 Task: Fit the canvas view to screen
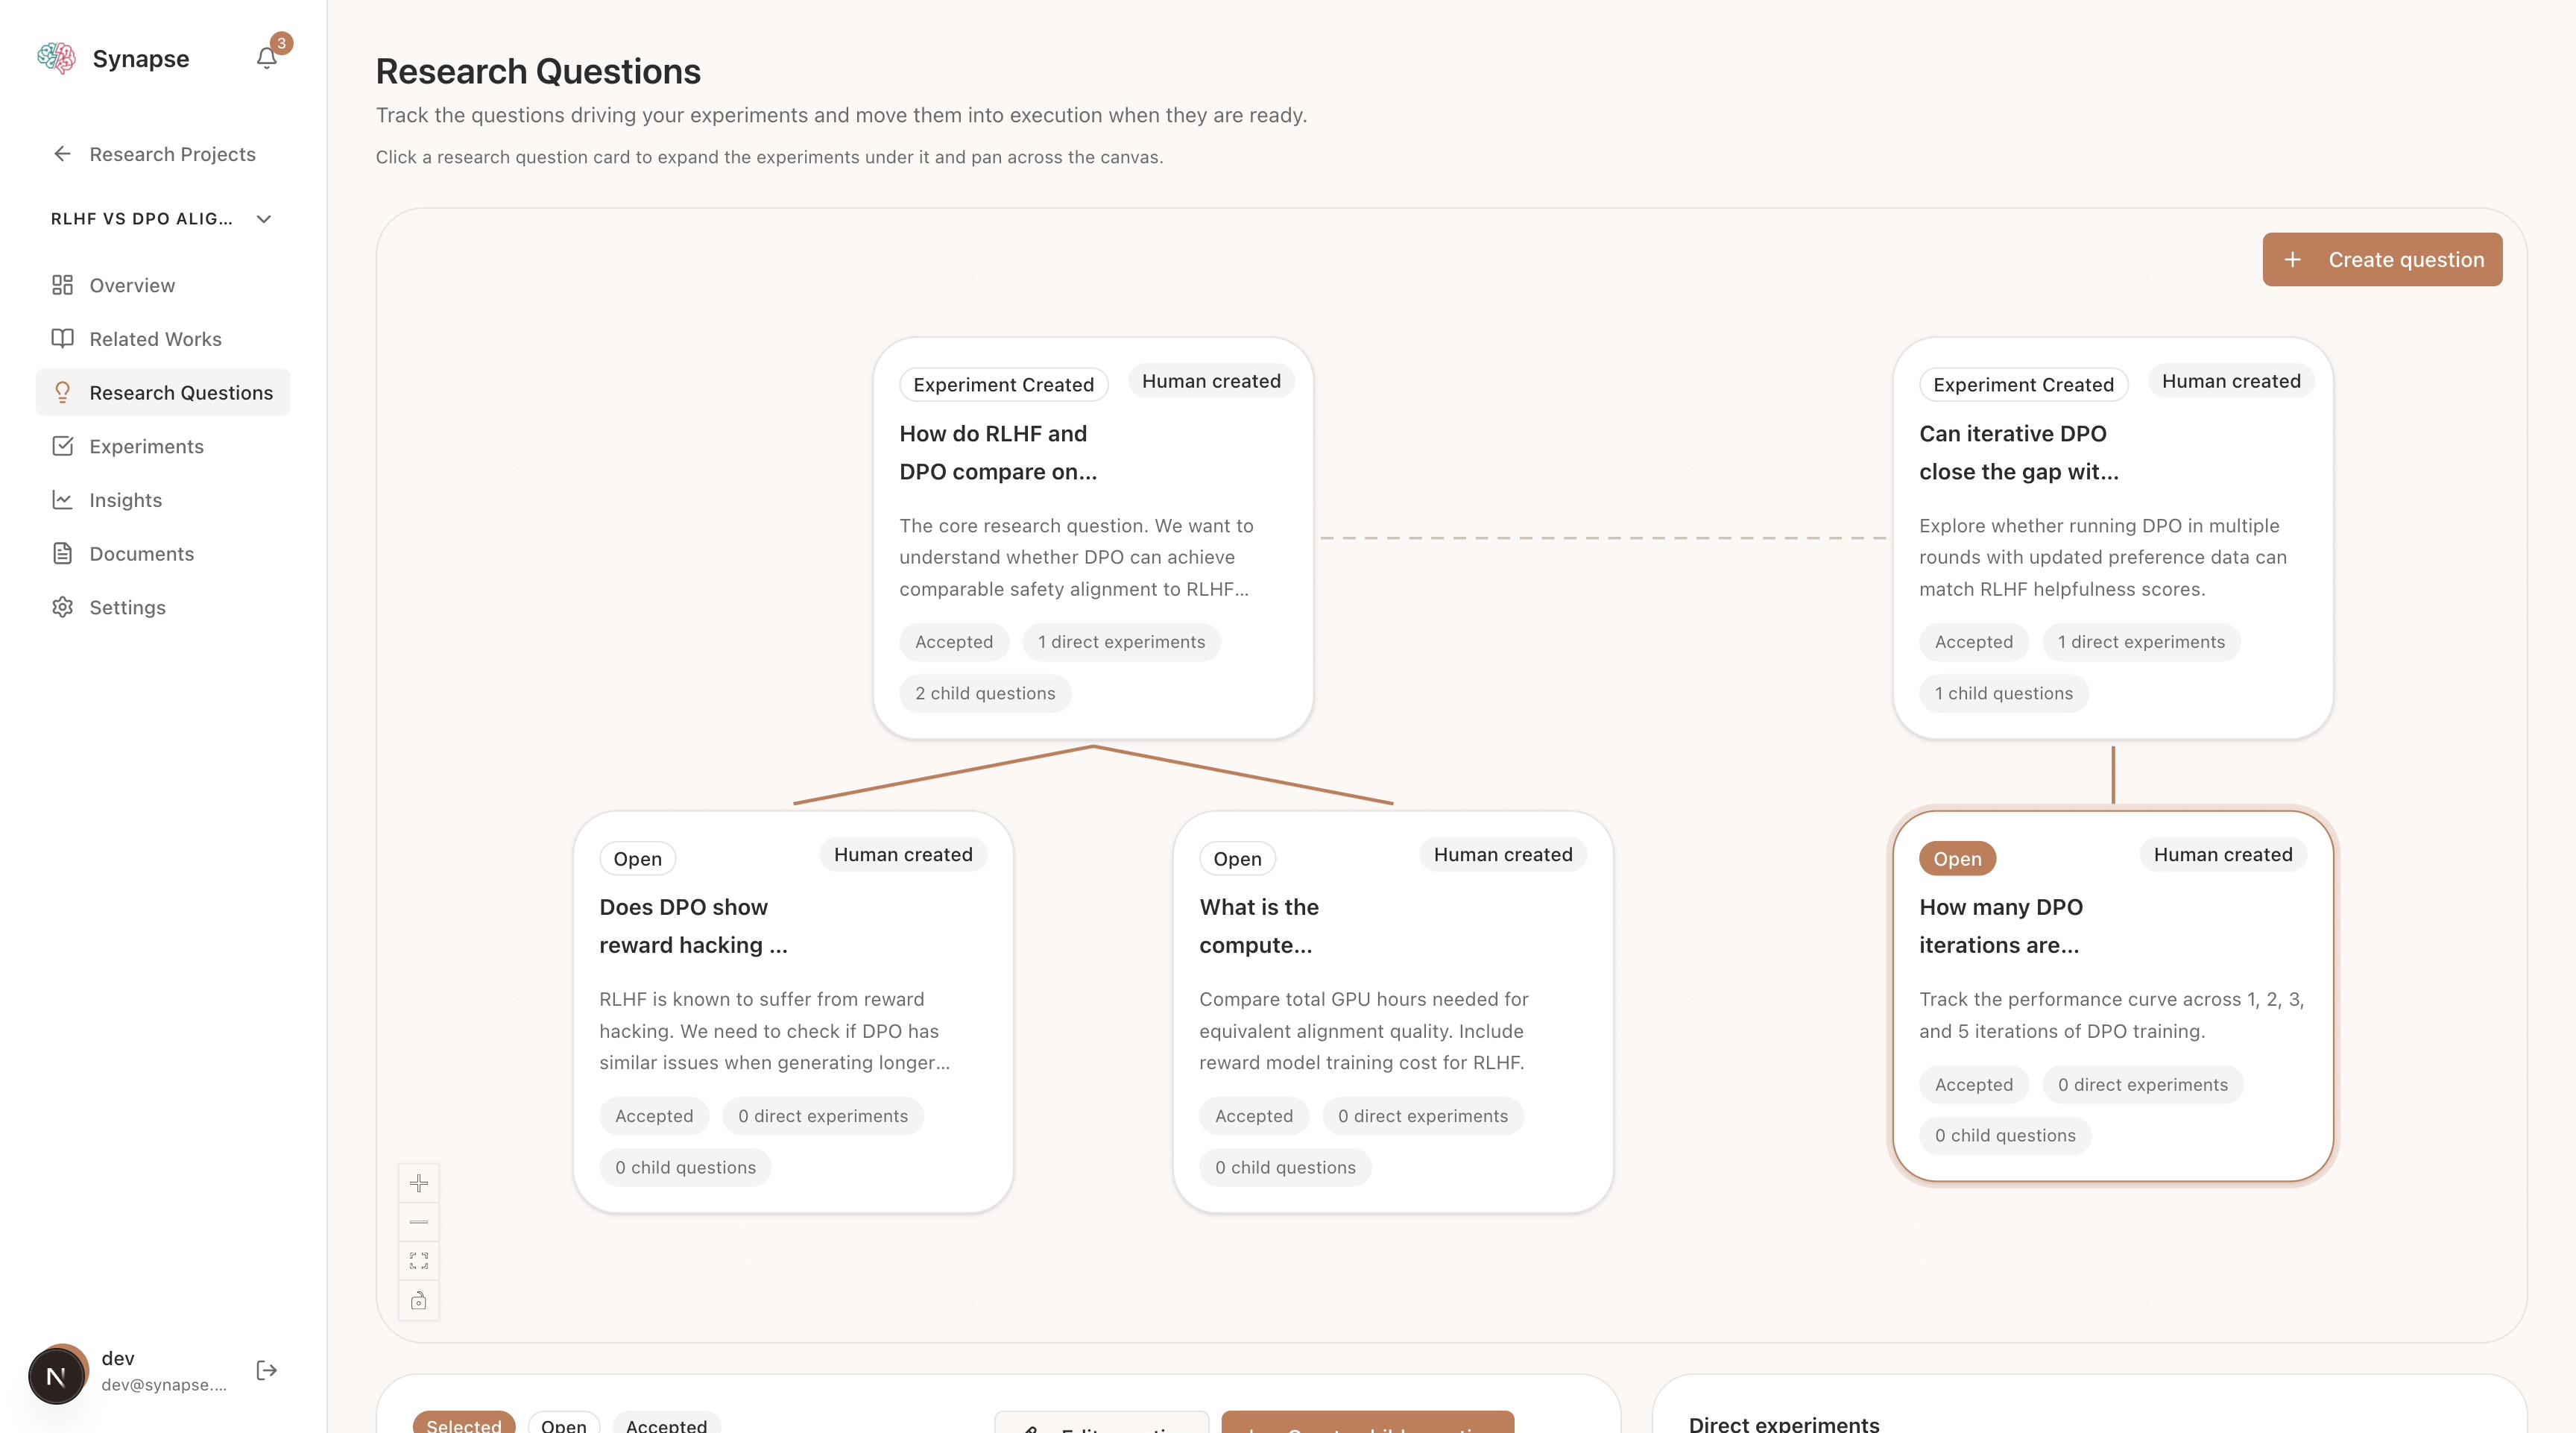[x=419, y=1261]
